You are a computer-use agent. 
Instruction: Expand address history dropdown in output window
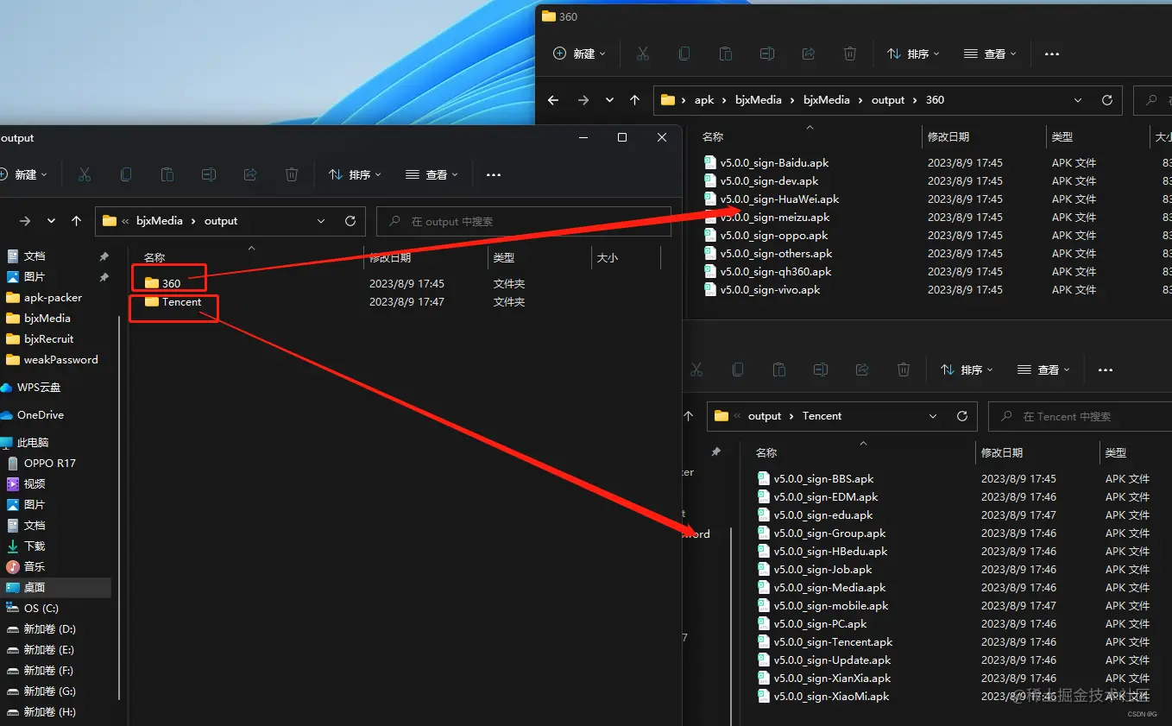click(321, 221)
